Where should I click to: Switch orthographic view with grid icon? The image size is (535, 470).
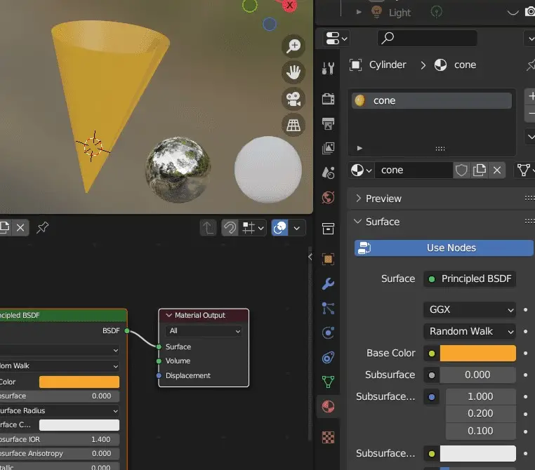293,125
